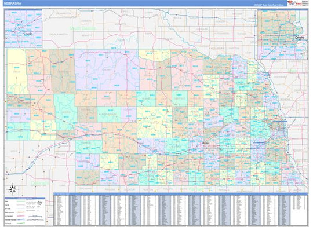Click the Interstate Highways line sample in legend

[x=20, y=219]
